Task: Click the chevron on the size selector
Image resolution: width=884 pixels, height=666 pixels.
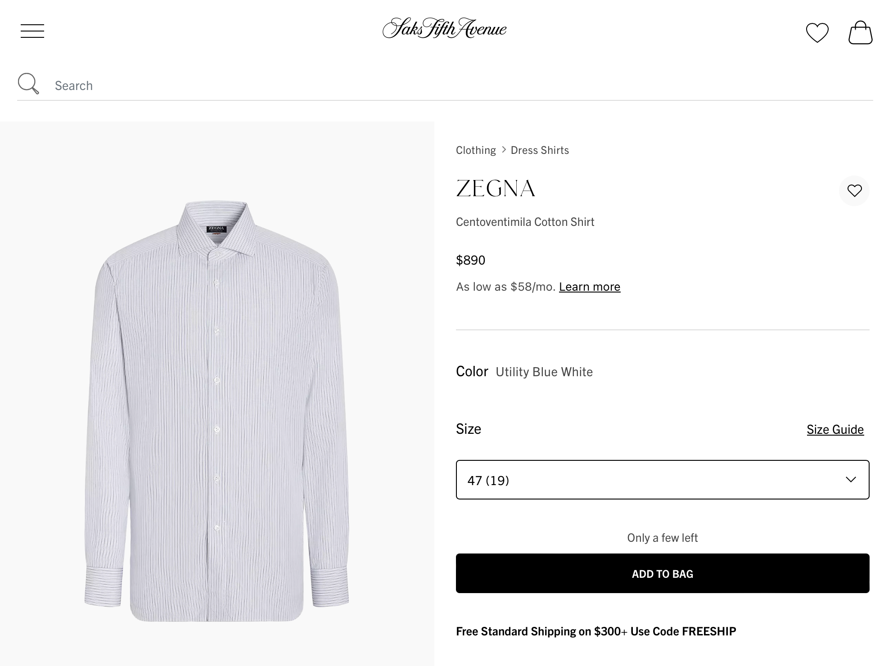Action: (x=851, y=480)
